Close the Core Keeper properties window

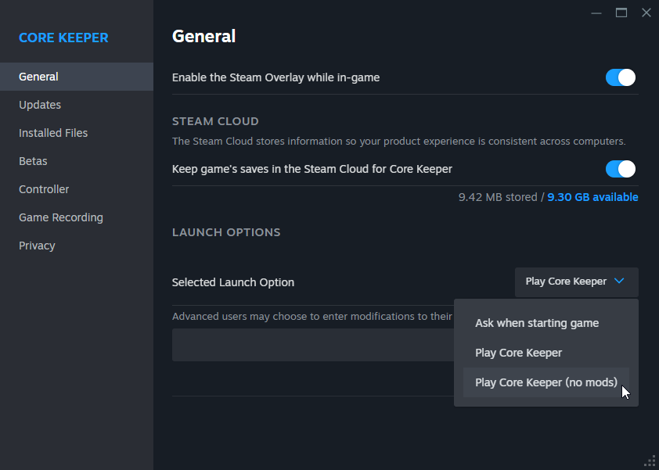646,13
